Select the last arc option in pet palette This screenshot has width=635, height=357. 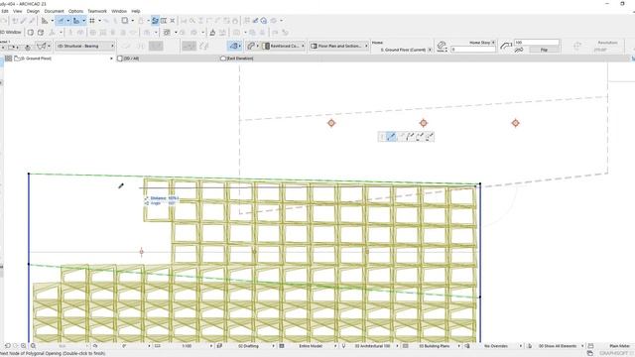pyautogui.click(x=430, y=137)
